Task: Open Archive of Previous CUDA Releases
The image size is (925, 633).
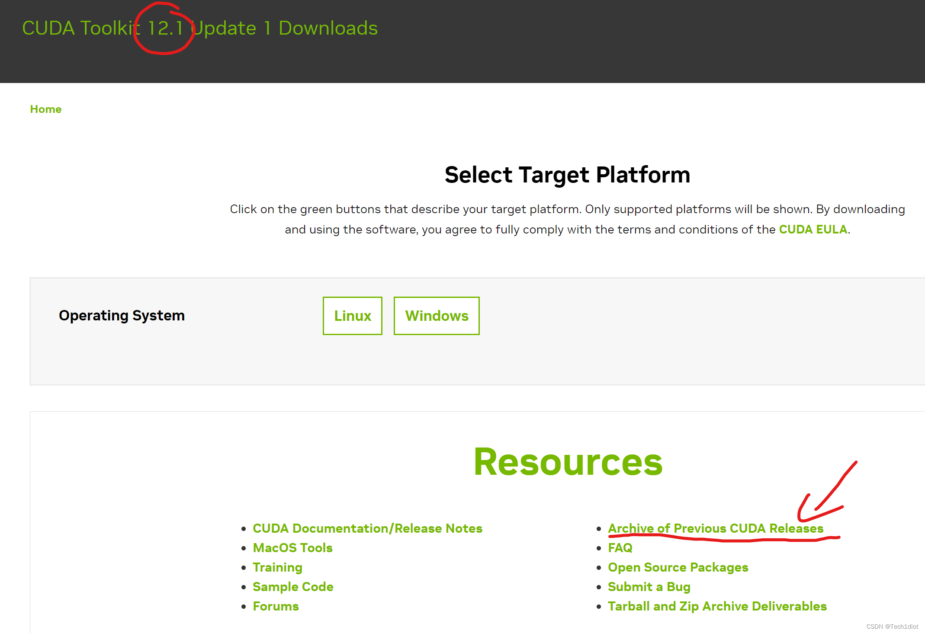Action: pos(716,528)
